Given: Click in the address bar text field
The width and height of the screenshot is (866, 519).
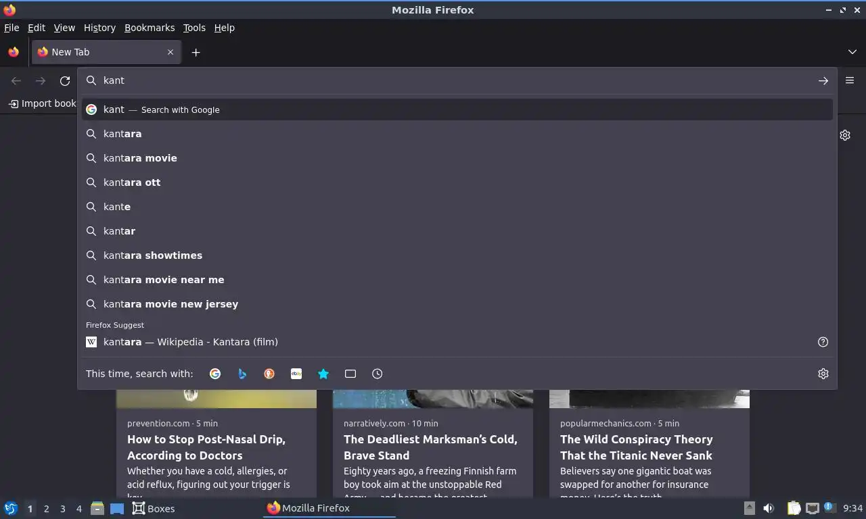Looking at the screenshot, I should coord(457,80).
